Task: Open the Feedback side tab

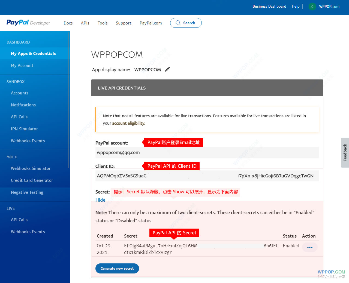Action: pyautogui.click(x=345, y=152)
